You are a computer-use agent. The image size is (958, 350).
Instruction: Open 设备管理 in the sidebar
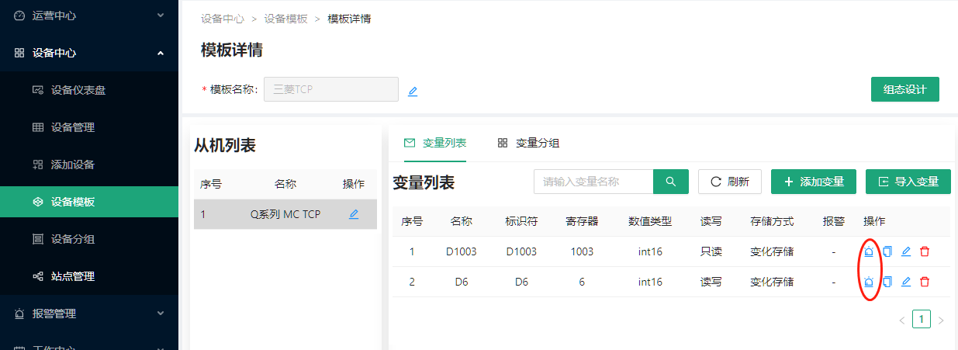[72, 127]
